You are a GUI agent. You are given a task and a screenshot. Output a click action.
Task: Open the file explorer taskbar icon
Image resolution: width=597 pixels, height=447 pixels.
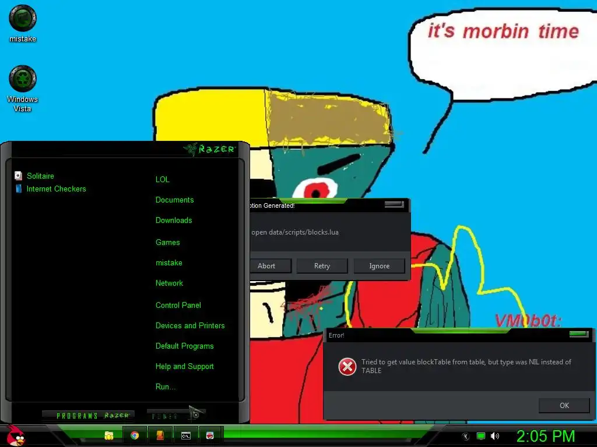(x=109, y=435)
